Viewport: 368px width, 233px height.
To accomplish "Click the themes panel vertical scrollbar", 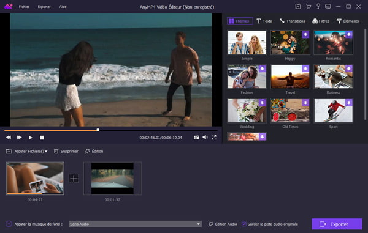I will [365, 75].
